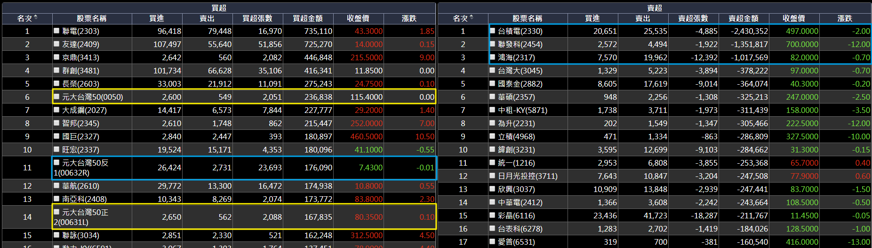Check the 為升(2231) checkbox
Screen dimensions: 872x248
[492, 123]
